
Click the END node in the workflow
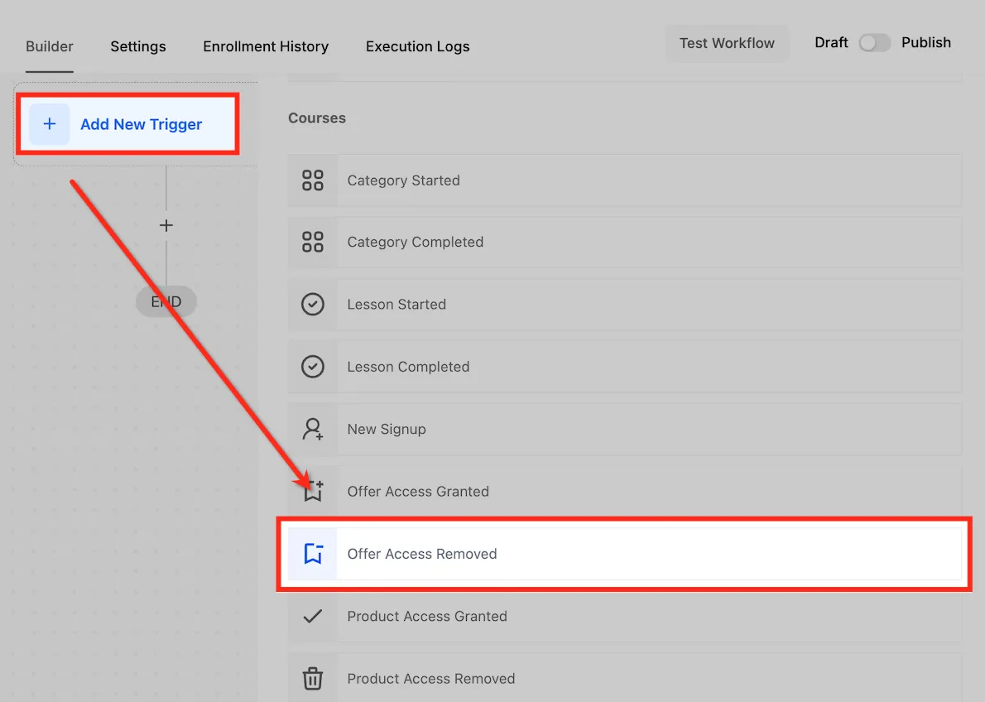click(x=166, y=301)
